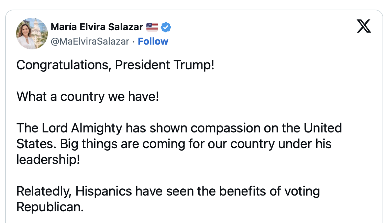The height and width of the screenshot is (223, 387).
Task: Open María Elvira Salazar's profile picture
Action: [x=32, y=34]
